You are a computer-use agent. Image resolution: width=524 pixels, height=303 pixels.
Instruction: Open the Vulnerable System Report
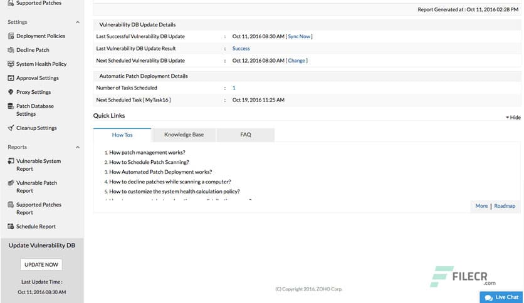(x=38, y=165)
